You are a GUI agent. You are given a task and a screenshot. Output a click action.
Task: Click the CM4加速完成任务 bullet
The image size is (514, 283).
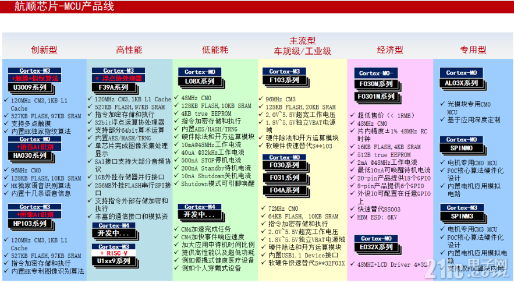pos(206,229)
